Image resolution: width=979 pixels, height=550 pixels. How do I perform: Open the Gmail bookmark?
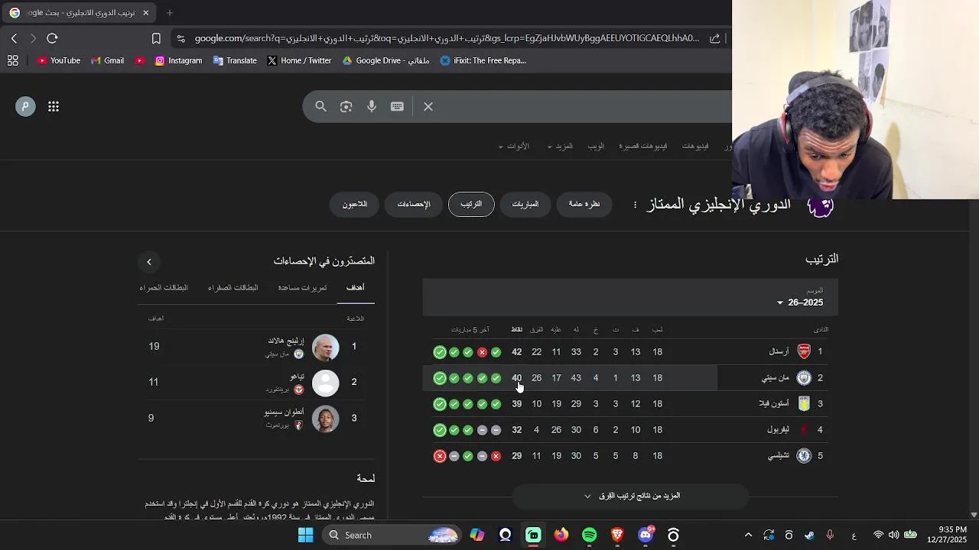[107, 60]
